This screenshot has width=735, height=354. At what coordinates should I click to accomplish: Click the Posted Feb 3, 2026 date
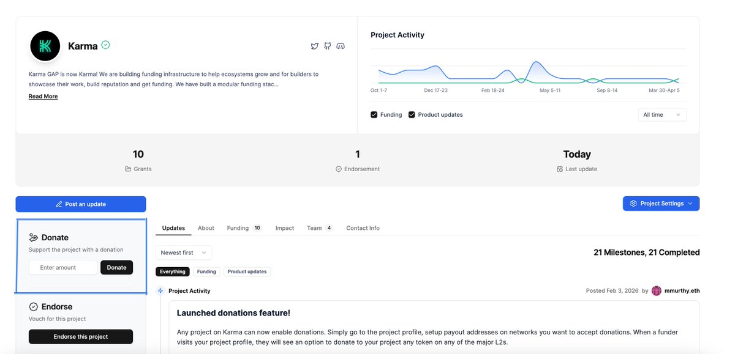pos(612,291)
